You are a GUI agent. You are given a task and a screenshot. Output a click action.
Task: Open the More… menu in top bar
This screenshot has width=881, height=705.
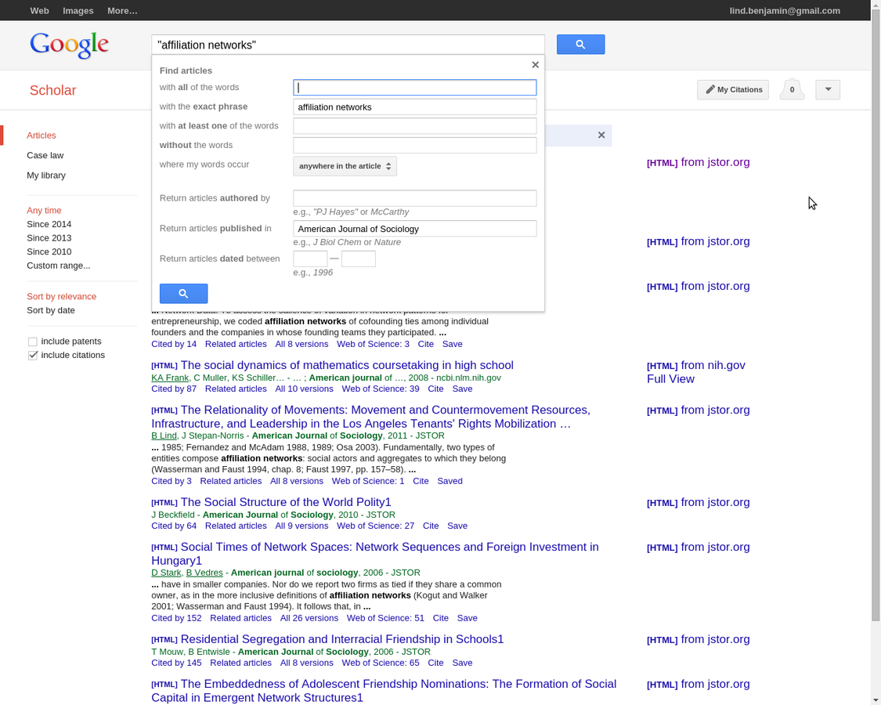click(x=122, y=11)
